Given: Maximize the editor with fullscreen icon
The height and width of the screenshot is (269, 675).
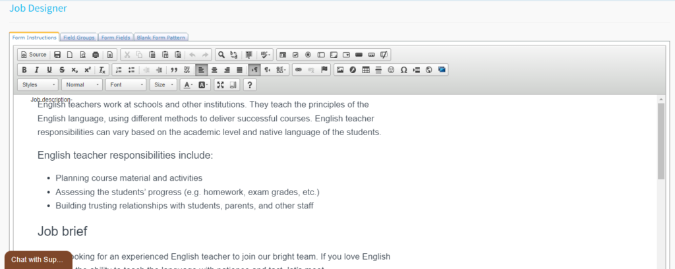Looking at the screenshot, I should (220, 85).
